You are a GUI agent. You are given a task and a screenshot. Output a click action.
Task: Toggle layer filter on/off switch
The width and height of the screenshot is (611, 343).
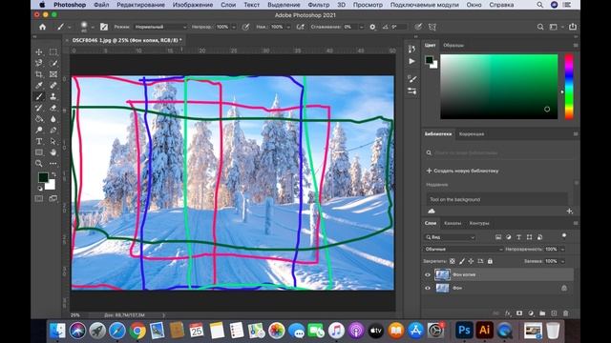(564, 236)
